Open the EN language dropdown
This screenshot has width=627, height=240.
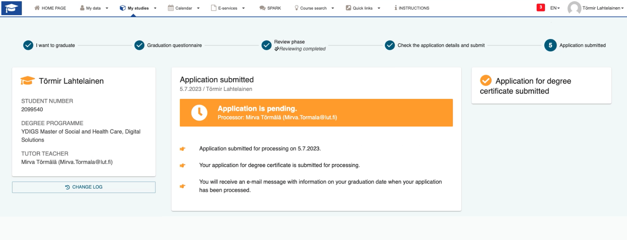click(x=555, y=8)
